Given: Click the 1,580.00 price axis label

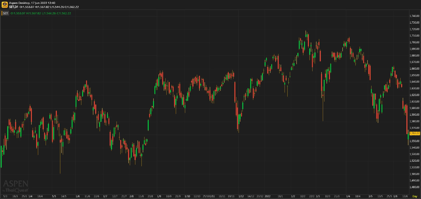Looking at the screenshot, I should (415, 121).
